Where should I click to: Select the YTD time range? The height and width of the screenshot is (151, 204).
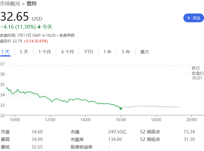[x=89, y=52]
